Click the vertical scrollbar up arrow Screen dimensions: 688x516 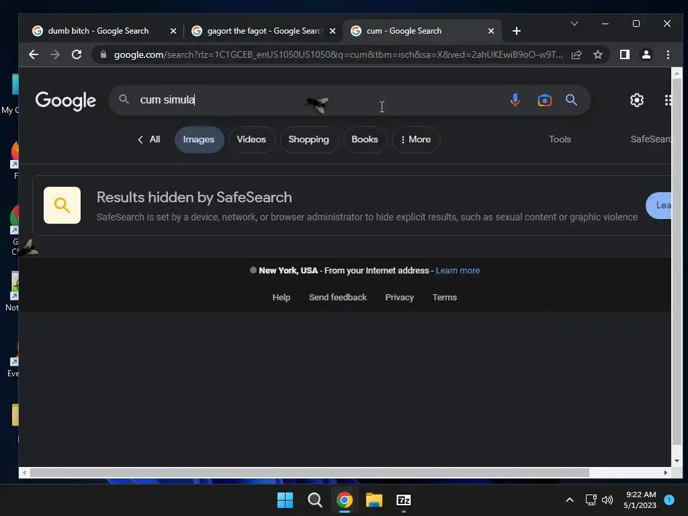(677, 73)
